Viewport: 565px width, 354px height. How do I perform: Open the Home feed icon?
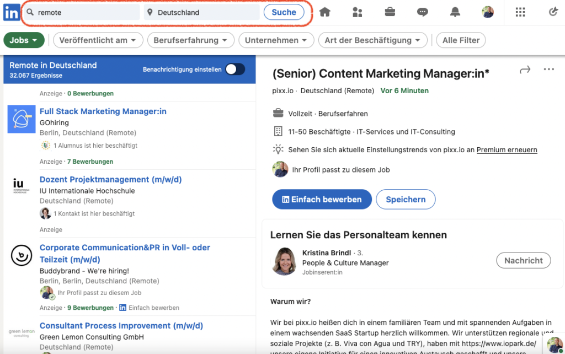point(324,12)
